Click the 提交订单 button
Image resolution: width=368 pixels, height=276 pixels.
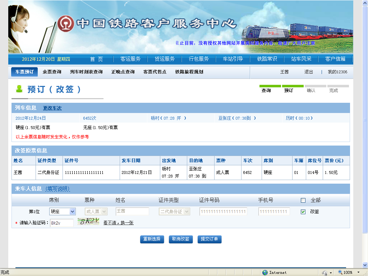tap(210, 239)
